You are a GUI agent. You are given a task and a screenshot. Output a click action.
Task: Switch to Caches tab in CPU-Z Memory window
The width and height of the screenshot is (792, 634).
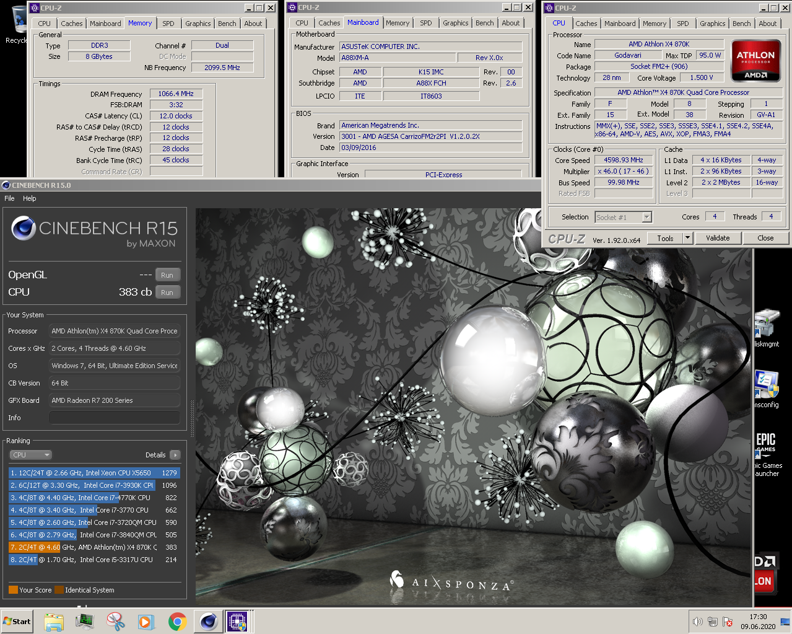(x=71, y=24)
